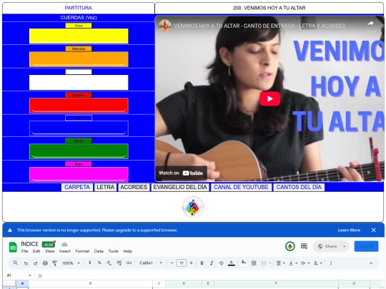This screenshot has height=289, width=386.
Task: Open the Insert menu
Action: pos(65,251)
